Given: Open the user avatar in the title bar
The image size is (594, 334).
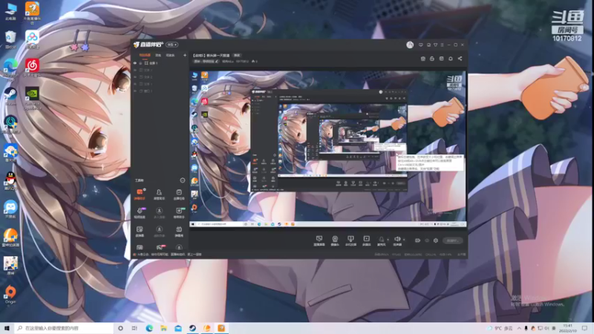Looking at the screenshot, I should [410, 45].
